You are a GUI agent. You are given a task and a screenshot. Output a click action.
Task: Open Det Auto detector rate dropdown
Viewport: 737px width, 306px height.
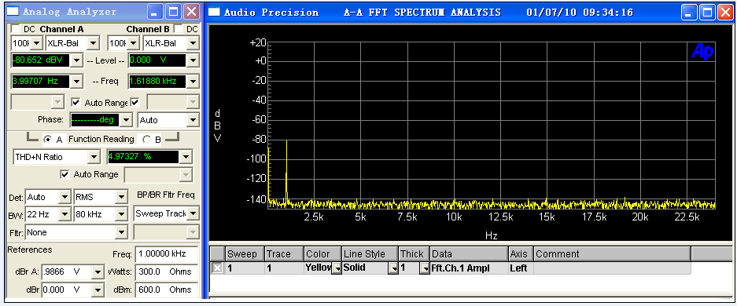64,197
